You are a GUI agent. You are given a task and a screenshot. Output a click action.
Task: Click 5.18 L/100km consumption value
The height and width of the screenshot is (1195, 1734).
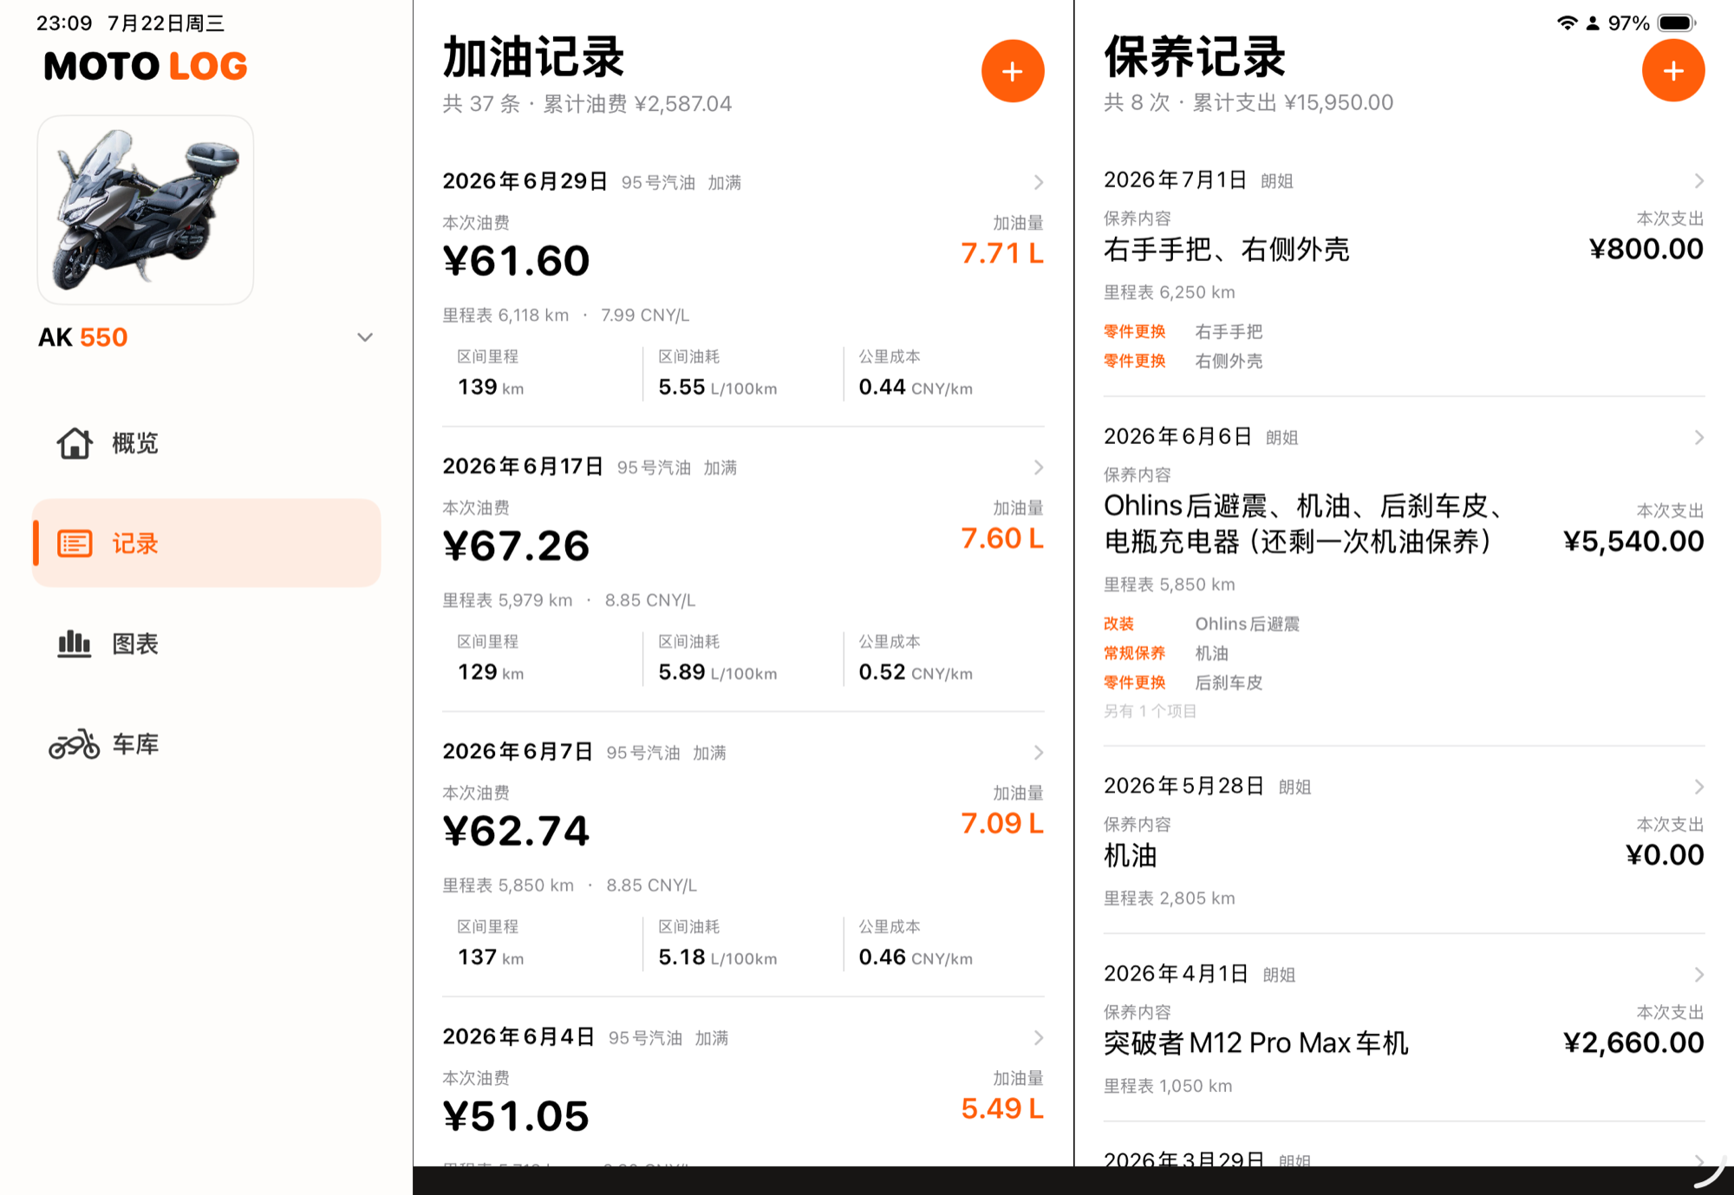pyautogui.click(x=718, y=958)
